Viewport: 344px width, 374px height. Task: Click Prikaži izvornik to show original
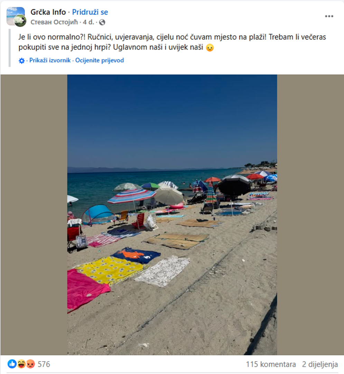point(50,60)
